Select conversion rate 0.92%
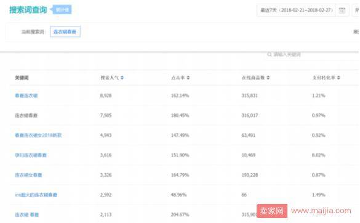This screenshot has width=360, height=223. [319, 135]
